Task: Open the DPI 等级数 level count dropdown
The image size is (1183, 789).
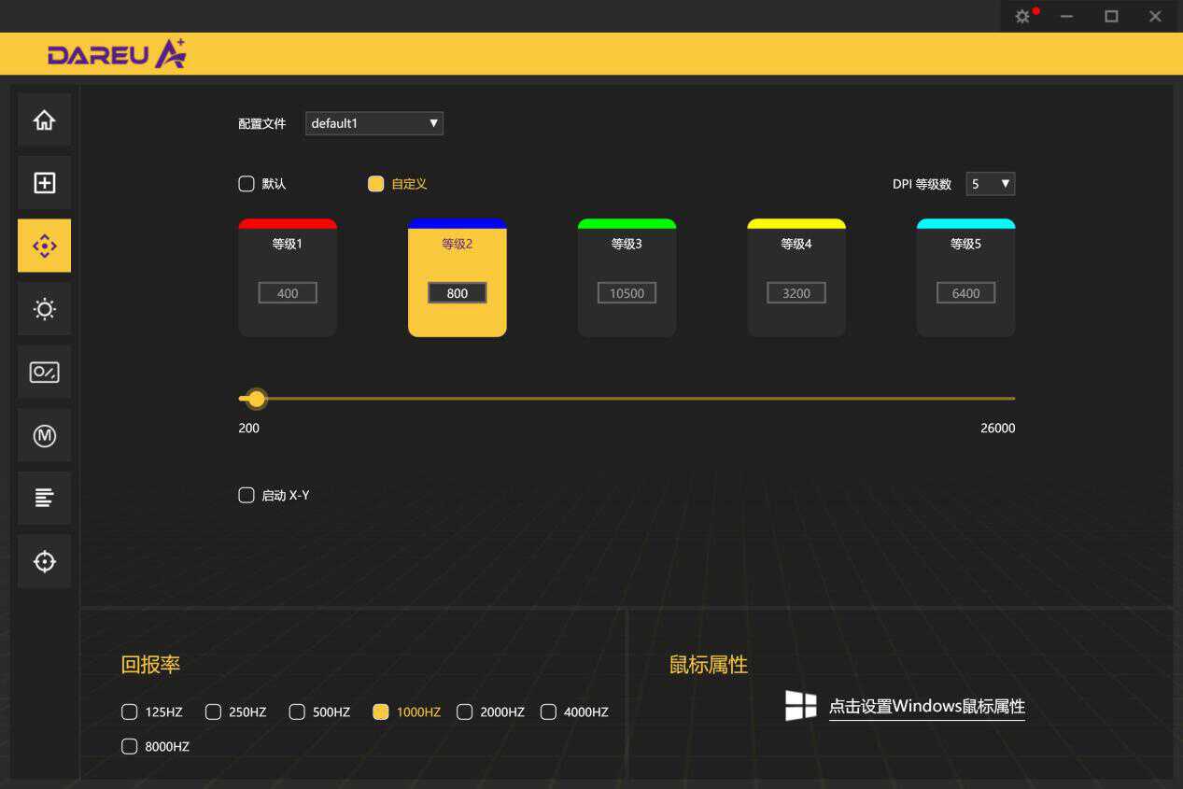Action: 990,183
